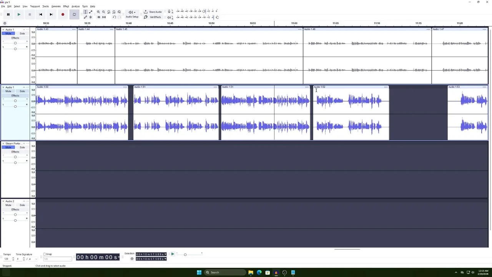Open the Tracks menu
The width and height of the screenshot is (492, 277).
pyautogui.click(x=45, y=7)
